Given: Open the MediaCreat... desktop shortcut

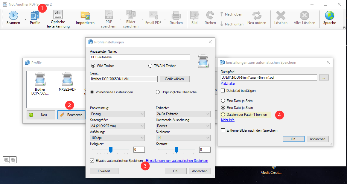Looking at the screenshot, I should point(271,171).
